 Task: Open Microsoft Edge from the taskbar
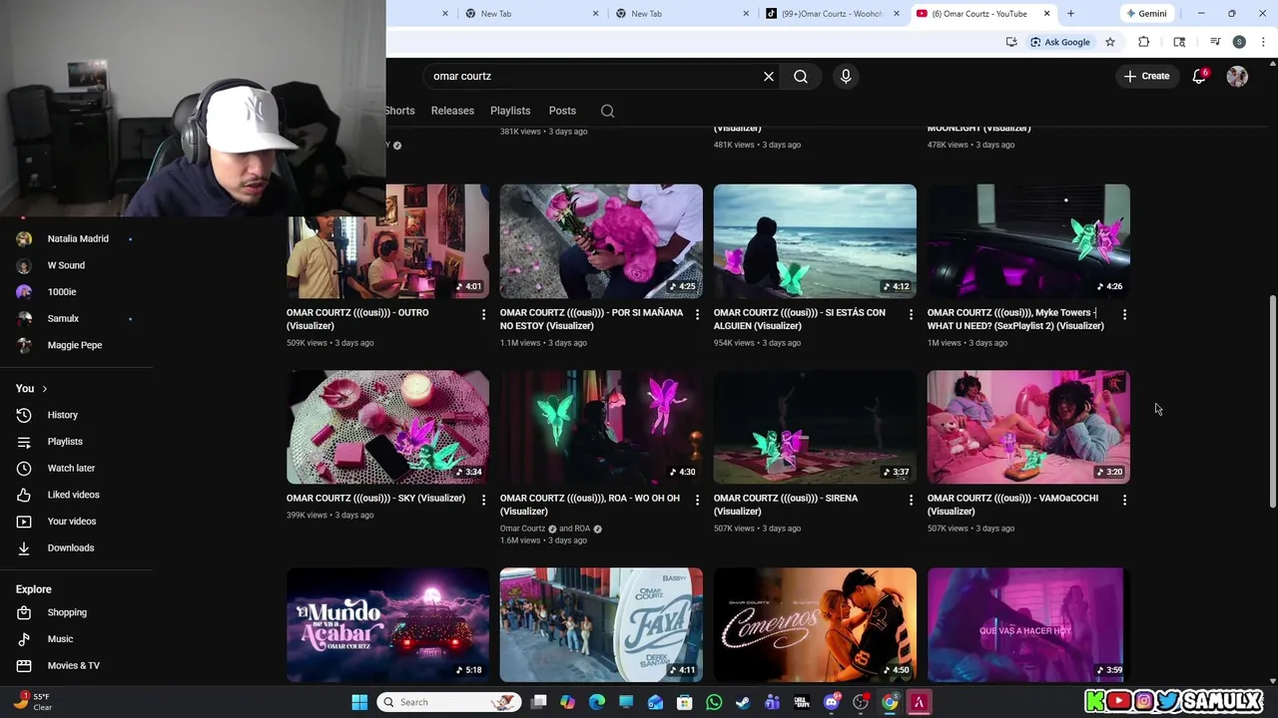pos(597,702)
